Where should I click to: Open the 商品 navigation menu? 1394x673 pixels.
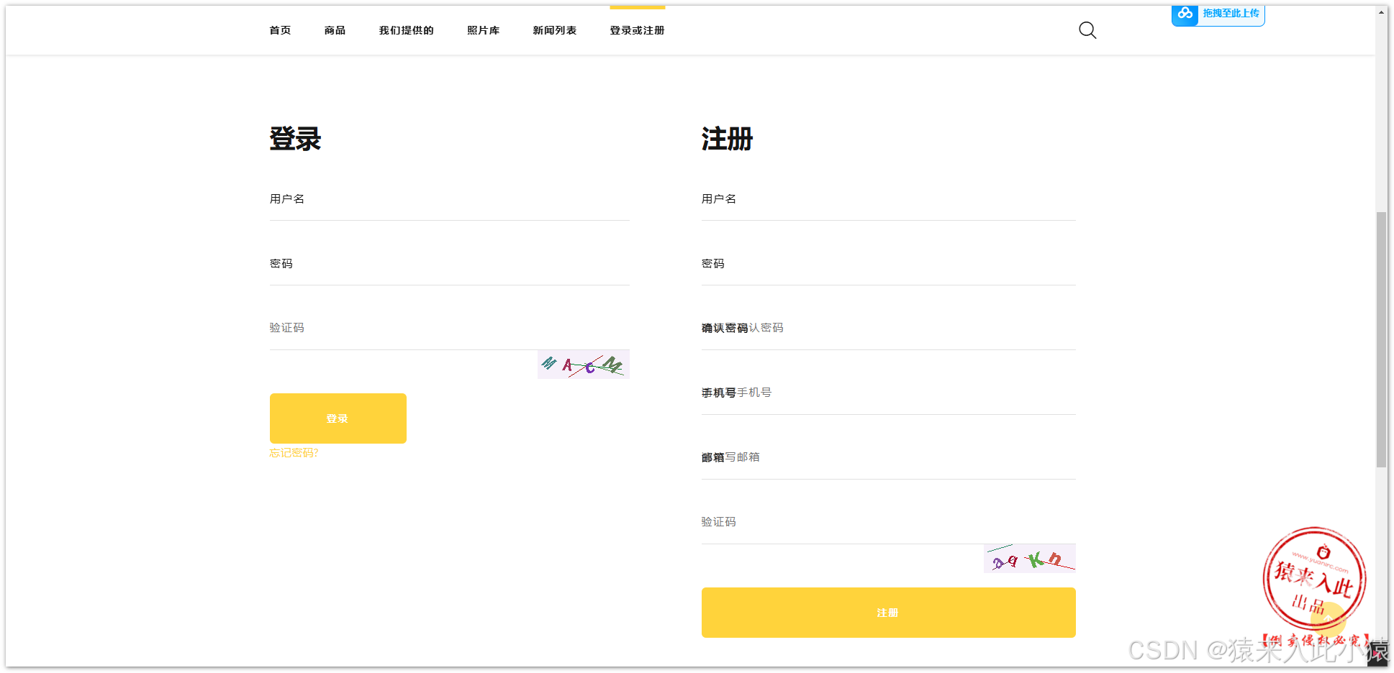(x=334, y=30)
